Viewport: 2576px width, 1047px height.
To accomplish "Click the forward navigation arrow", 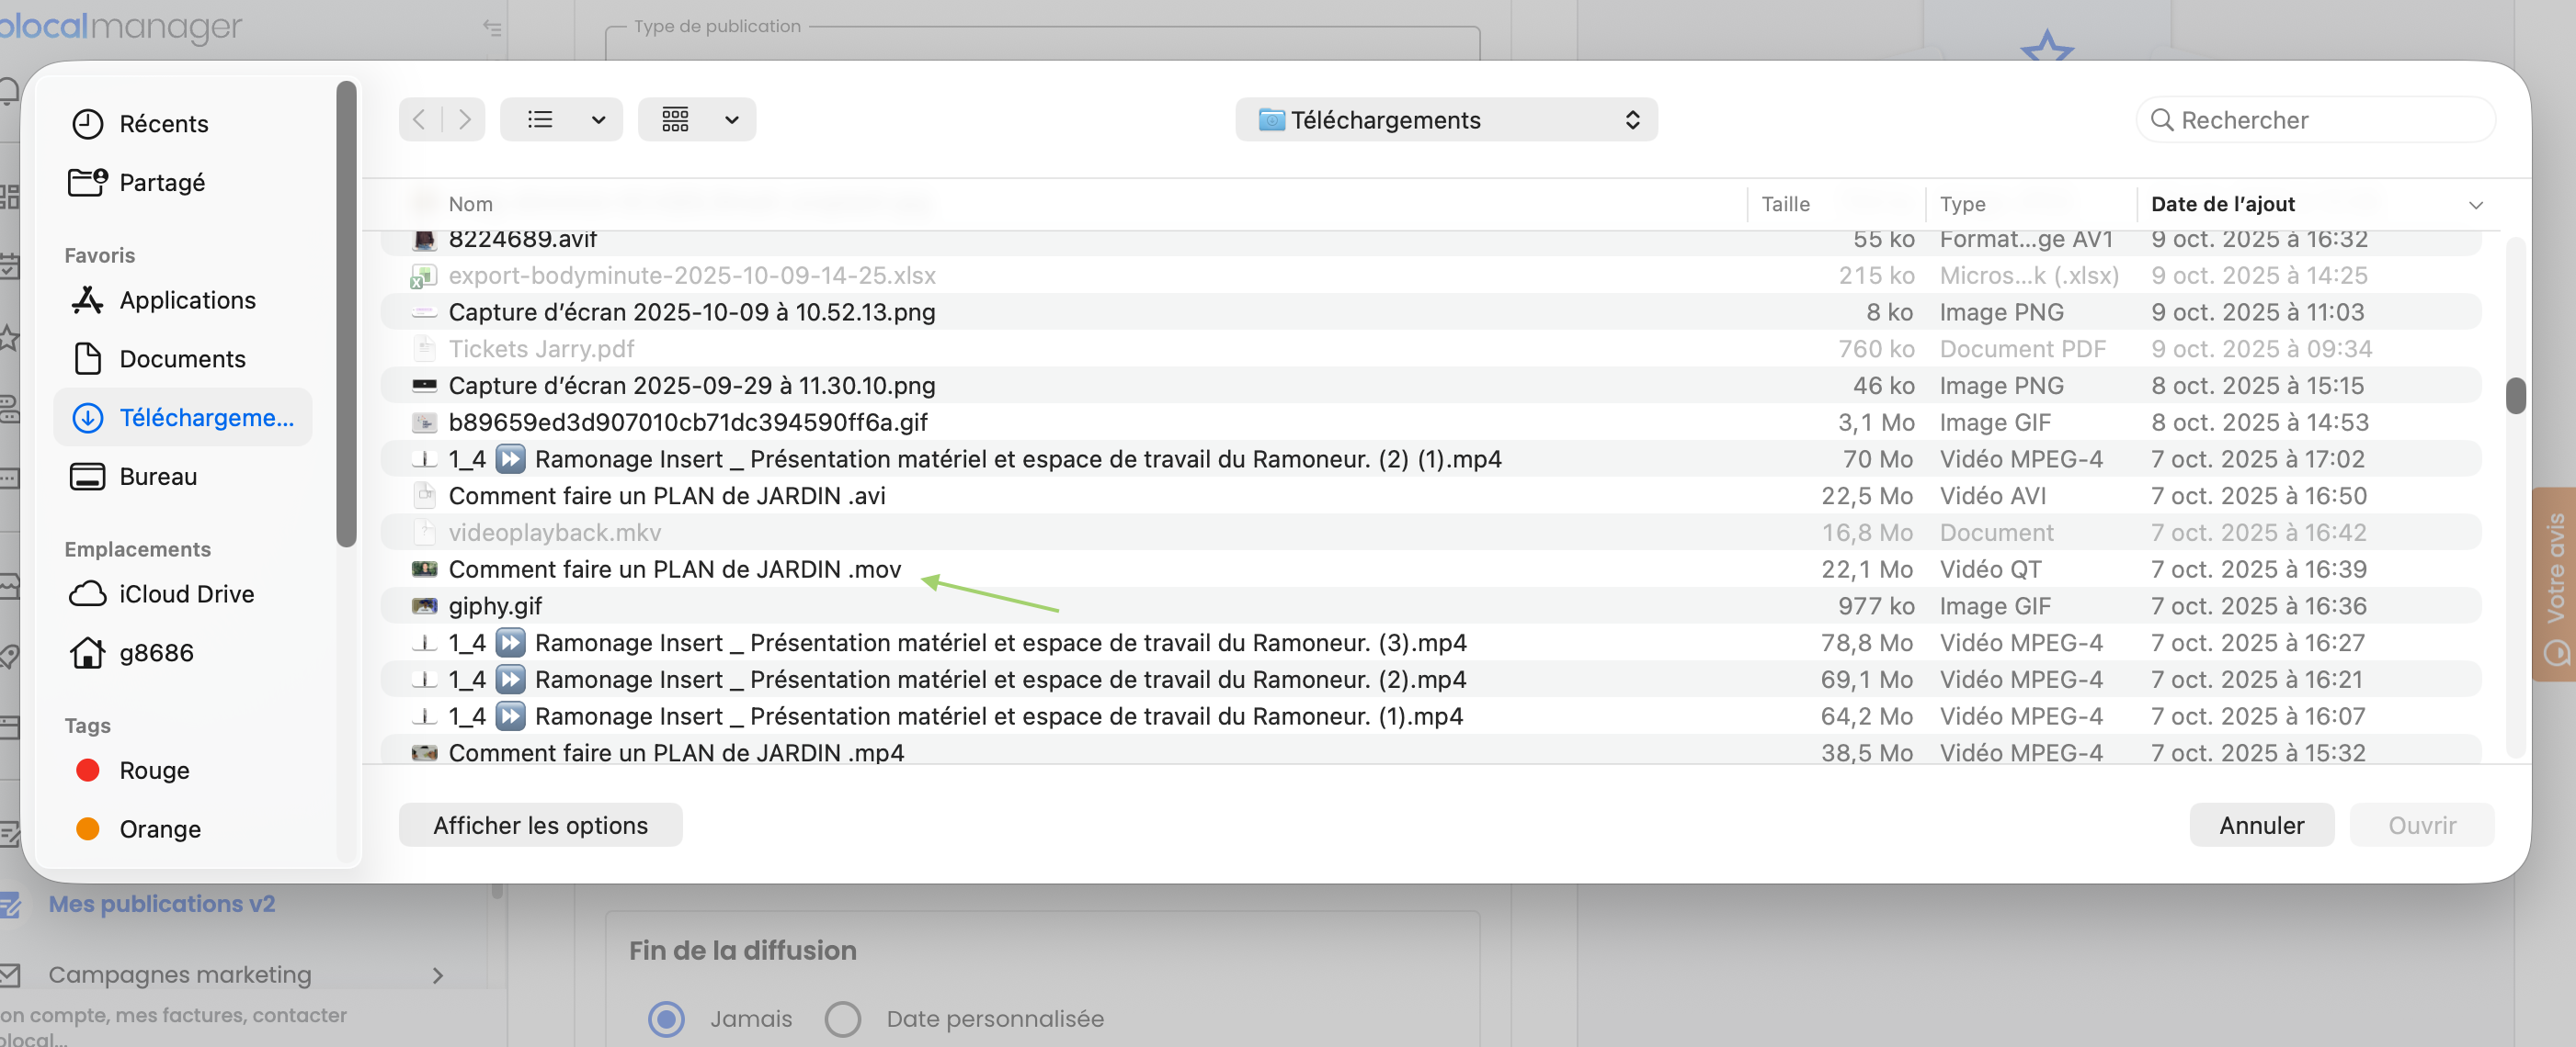I will 464,120.
